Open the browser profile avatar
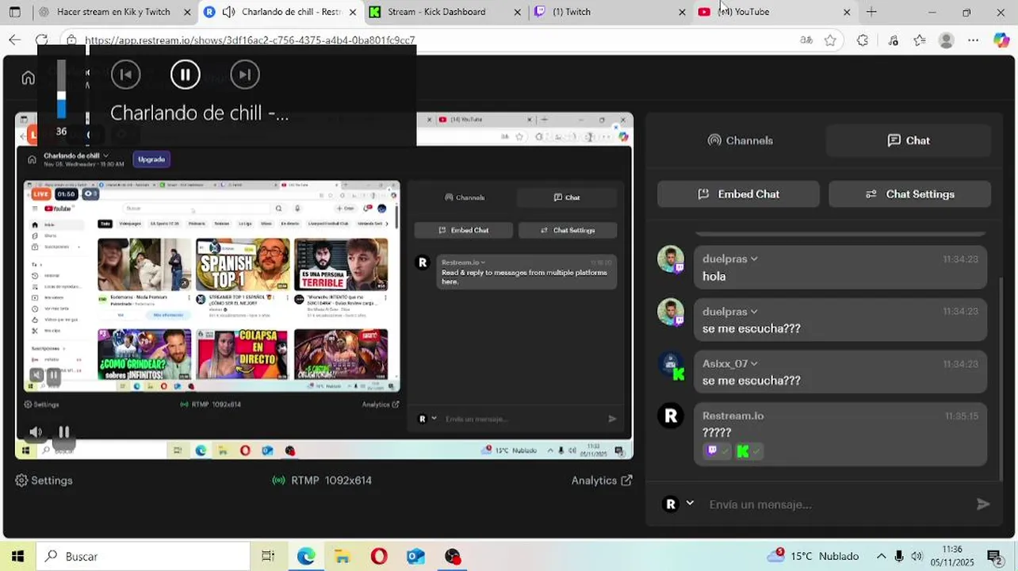The width and height of the screenshot is (1018, 571). [x=946, y=40]
